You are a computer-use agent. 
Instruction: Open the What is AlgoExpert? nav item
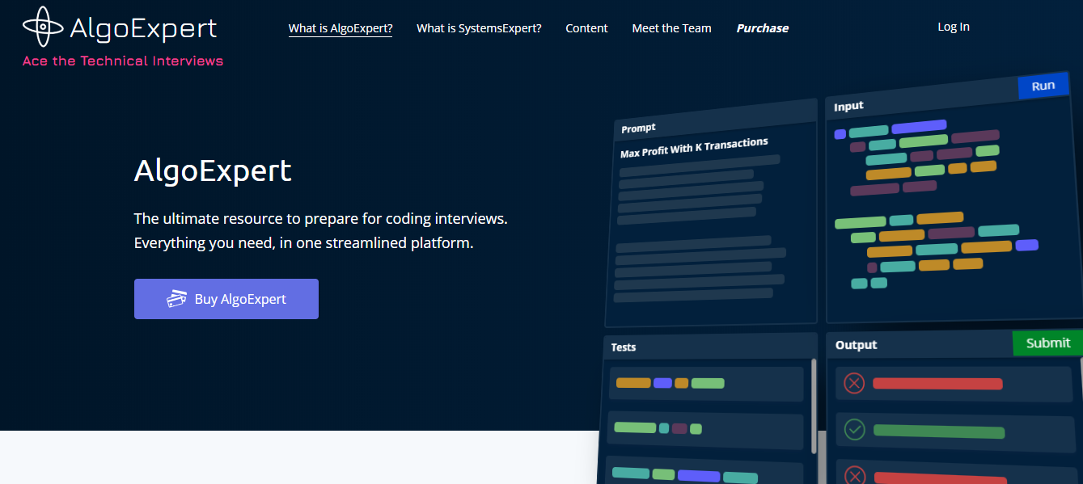point(341,28)
